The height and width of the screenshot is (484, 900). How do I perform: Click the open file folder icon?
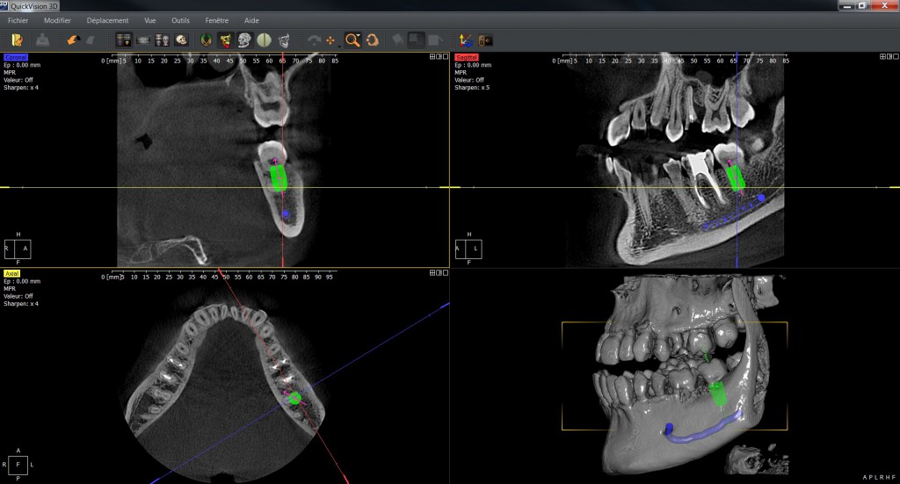point(17,40)
